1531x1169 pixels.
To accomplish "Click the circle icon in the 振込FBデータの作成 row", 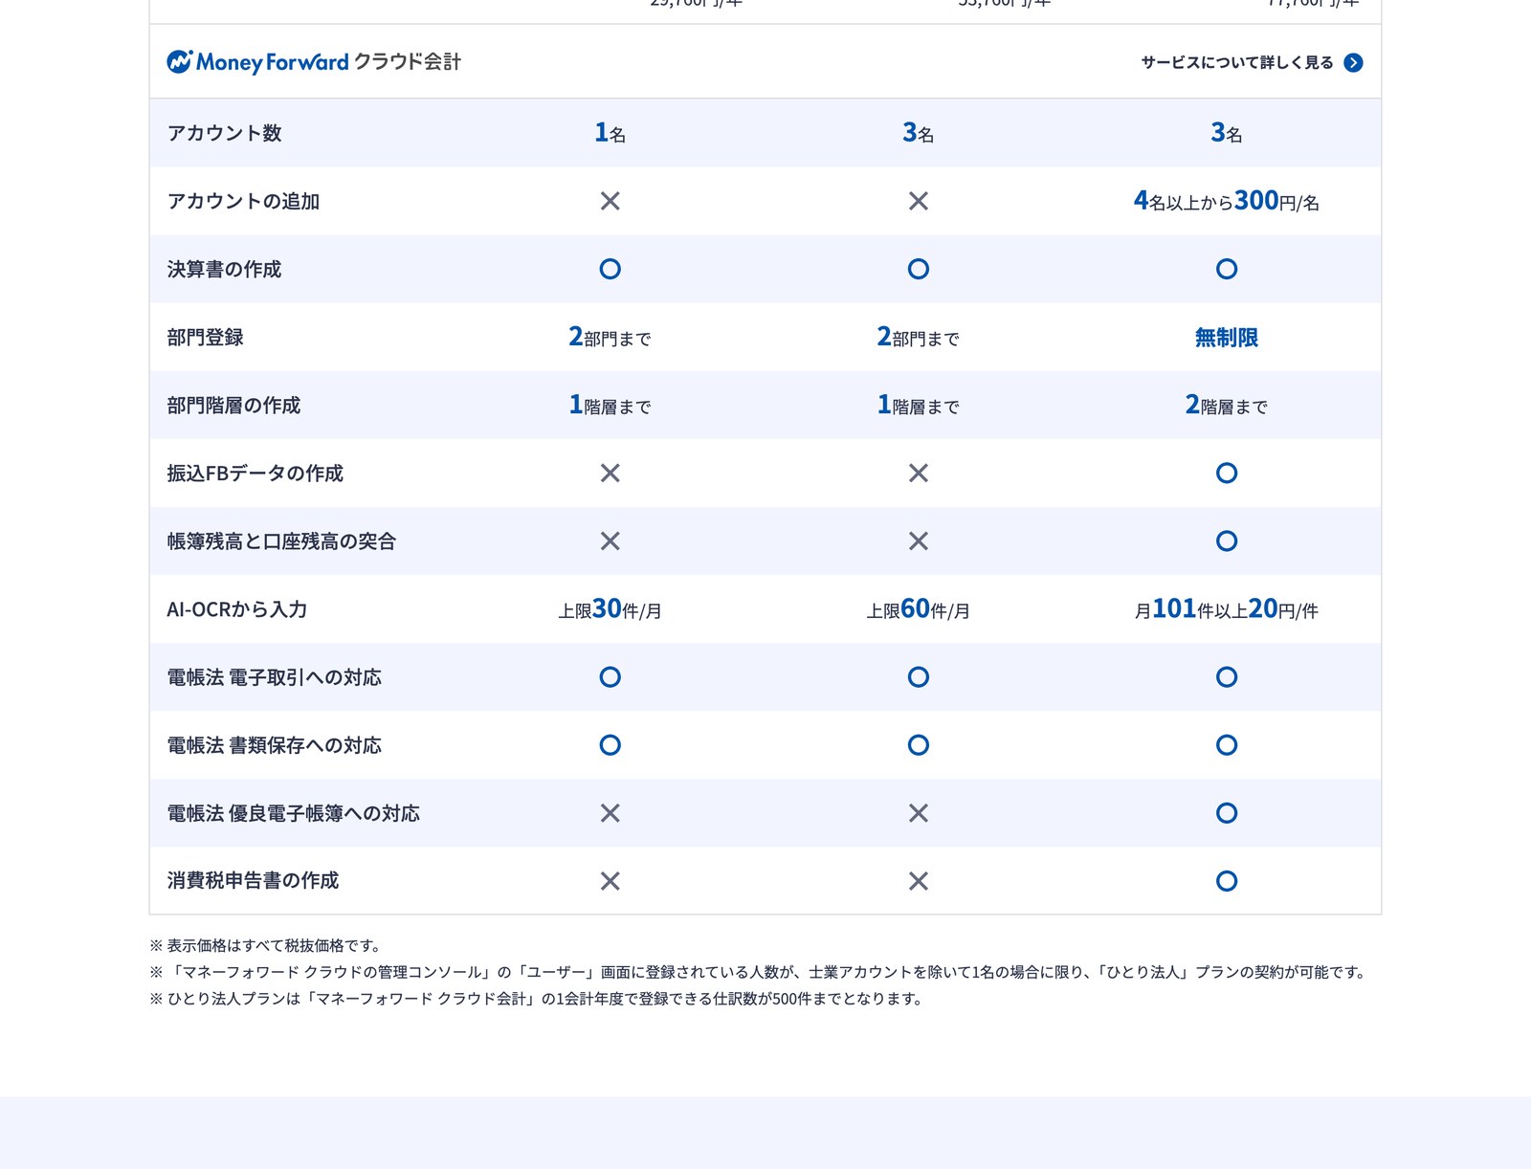I will coord(1227,473).
